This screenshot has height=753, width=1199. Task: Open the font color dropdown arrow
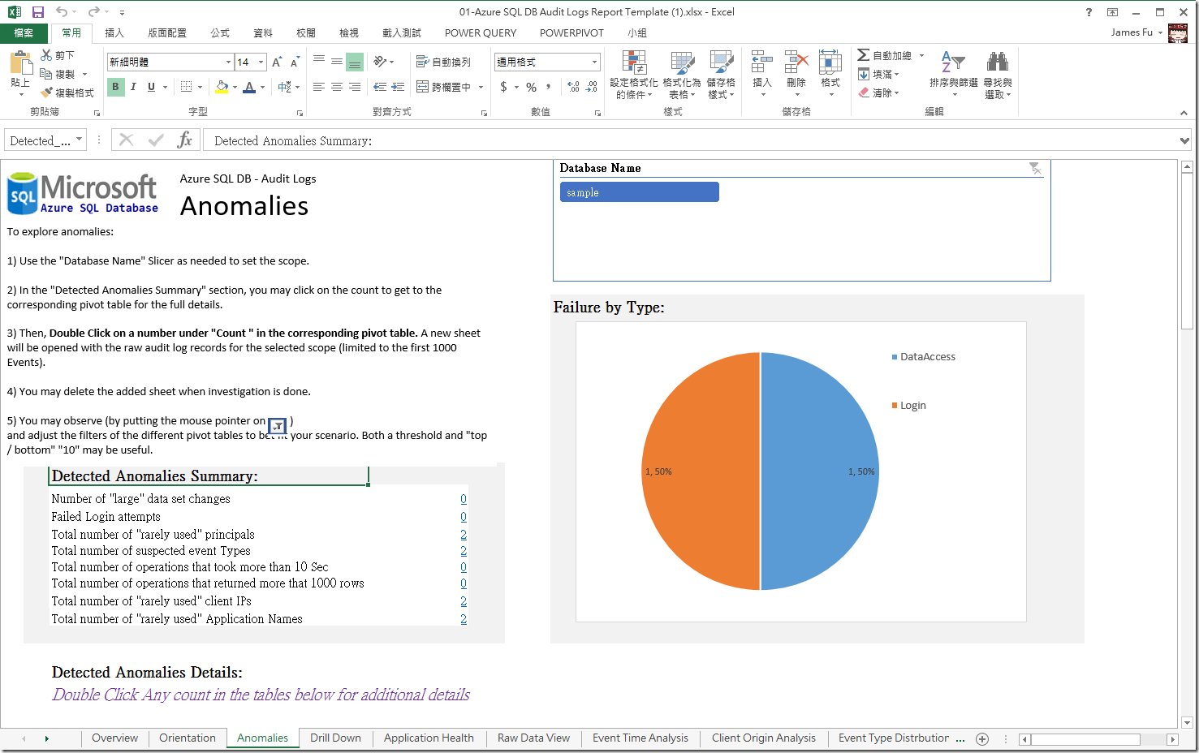click(x=262, y=87)
